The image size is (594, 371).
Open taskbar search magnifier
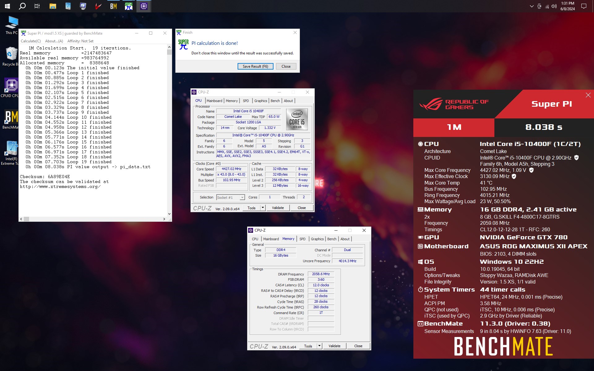click(22, 6)
